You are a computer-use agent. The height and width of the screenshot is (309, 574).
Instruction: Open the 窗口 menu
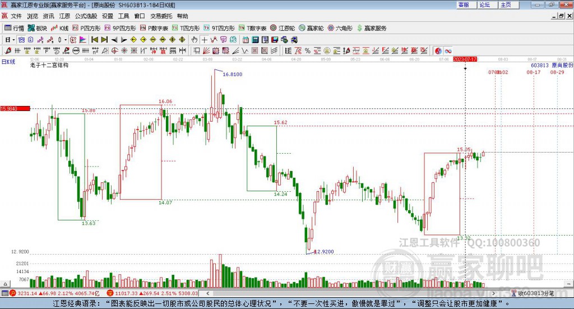(x=140, y=16)
